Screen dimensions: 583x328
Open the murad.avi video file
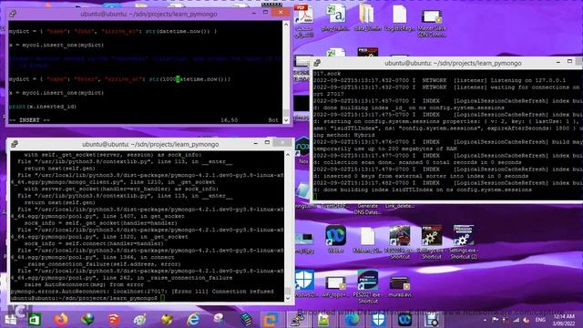pos(399,286)
